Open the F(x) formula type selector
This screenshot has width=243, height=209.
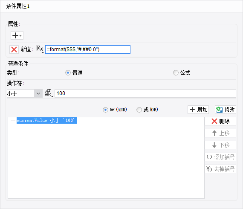click(x=40, y=49)
